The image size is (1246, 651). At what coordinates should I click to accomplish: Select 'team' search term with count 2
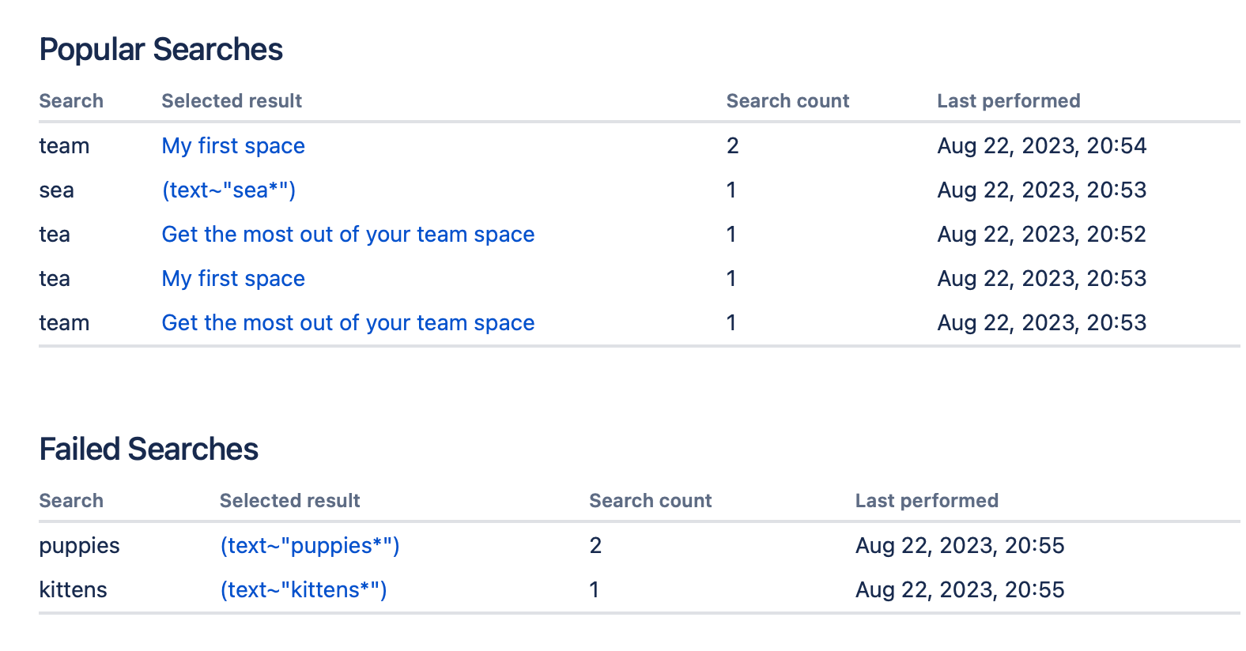tap(64, 146)
